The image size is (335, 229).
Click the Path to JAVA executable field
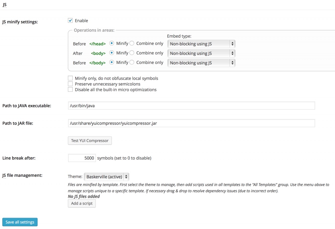[x=191, y=106]
